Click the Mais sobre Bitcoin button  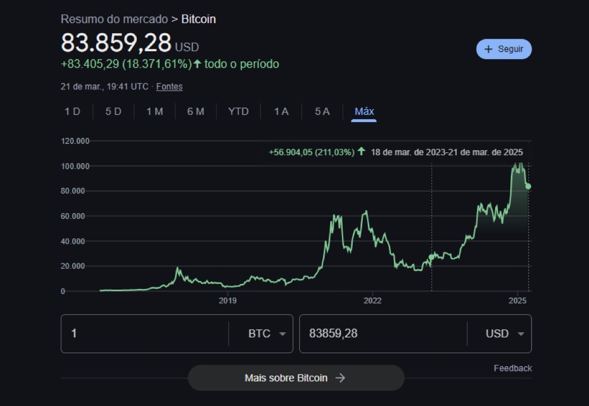click(x=296, y=378)
